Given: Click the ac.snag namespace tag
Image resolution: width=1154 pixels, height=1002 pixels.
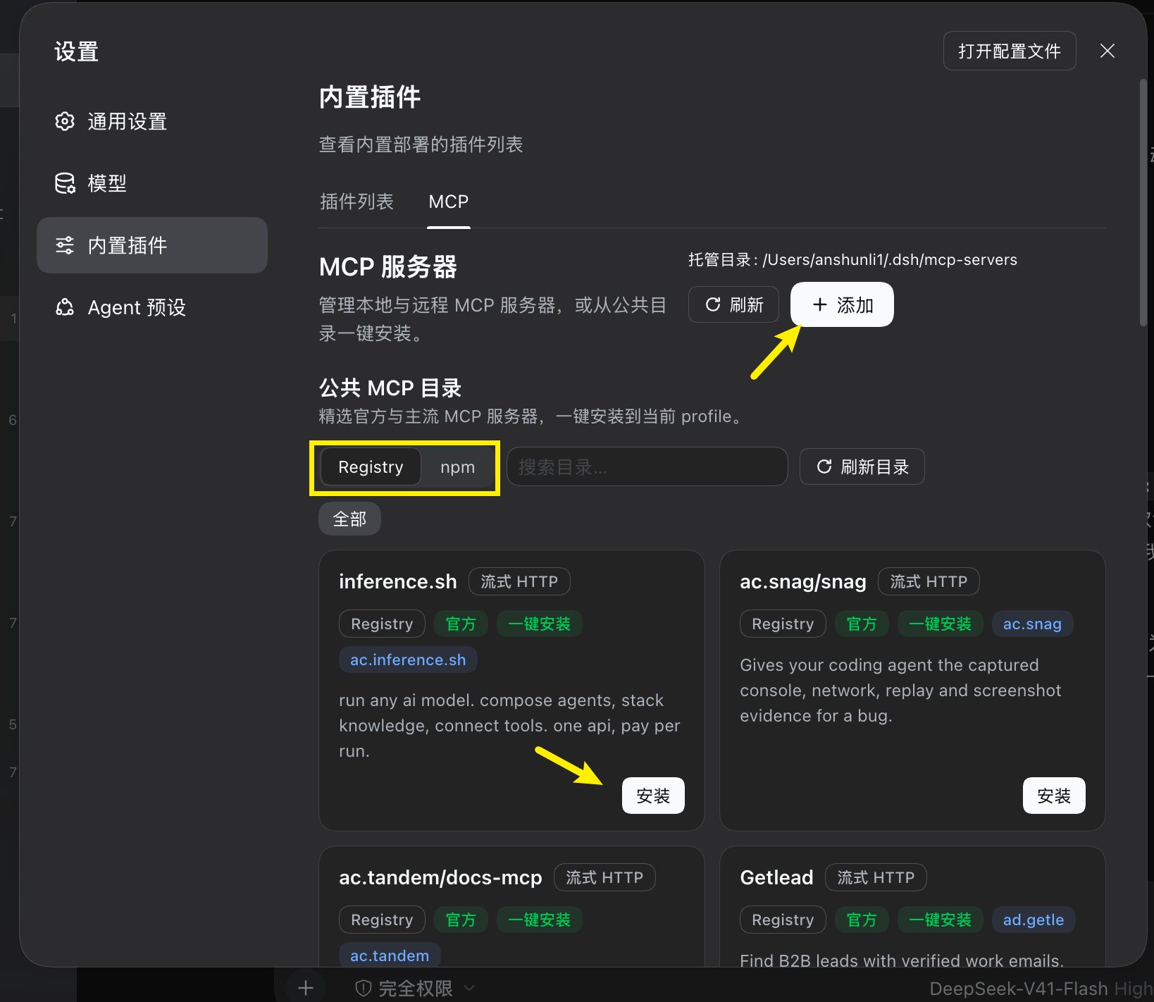Looking at the screenshot, I should 1032,624.
